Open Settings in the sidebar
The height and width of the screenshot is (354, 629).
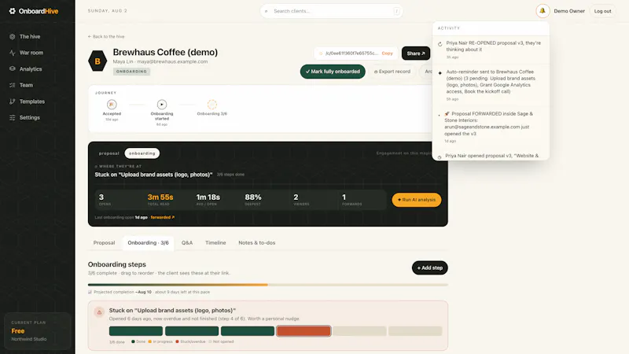tap(30, 117)
